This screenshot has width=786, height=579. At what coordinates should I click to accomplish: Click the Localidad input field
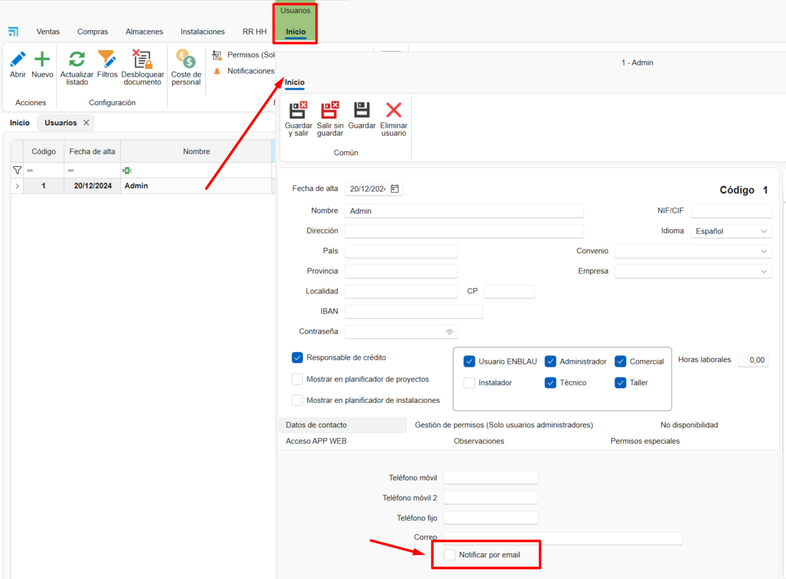coord(401,291)
